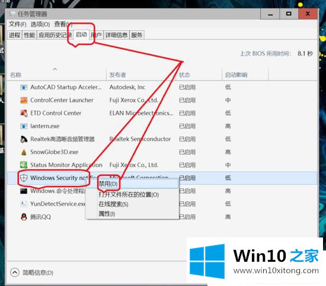Sort by the 发布者 column header

tap(141, 75)
